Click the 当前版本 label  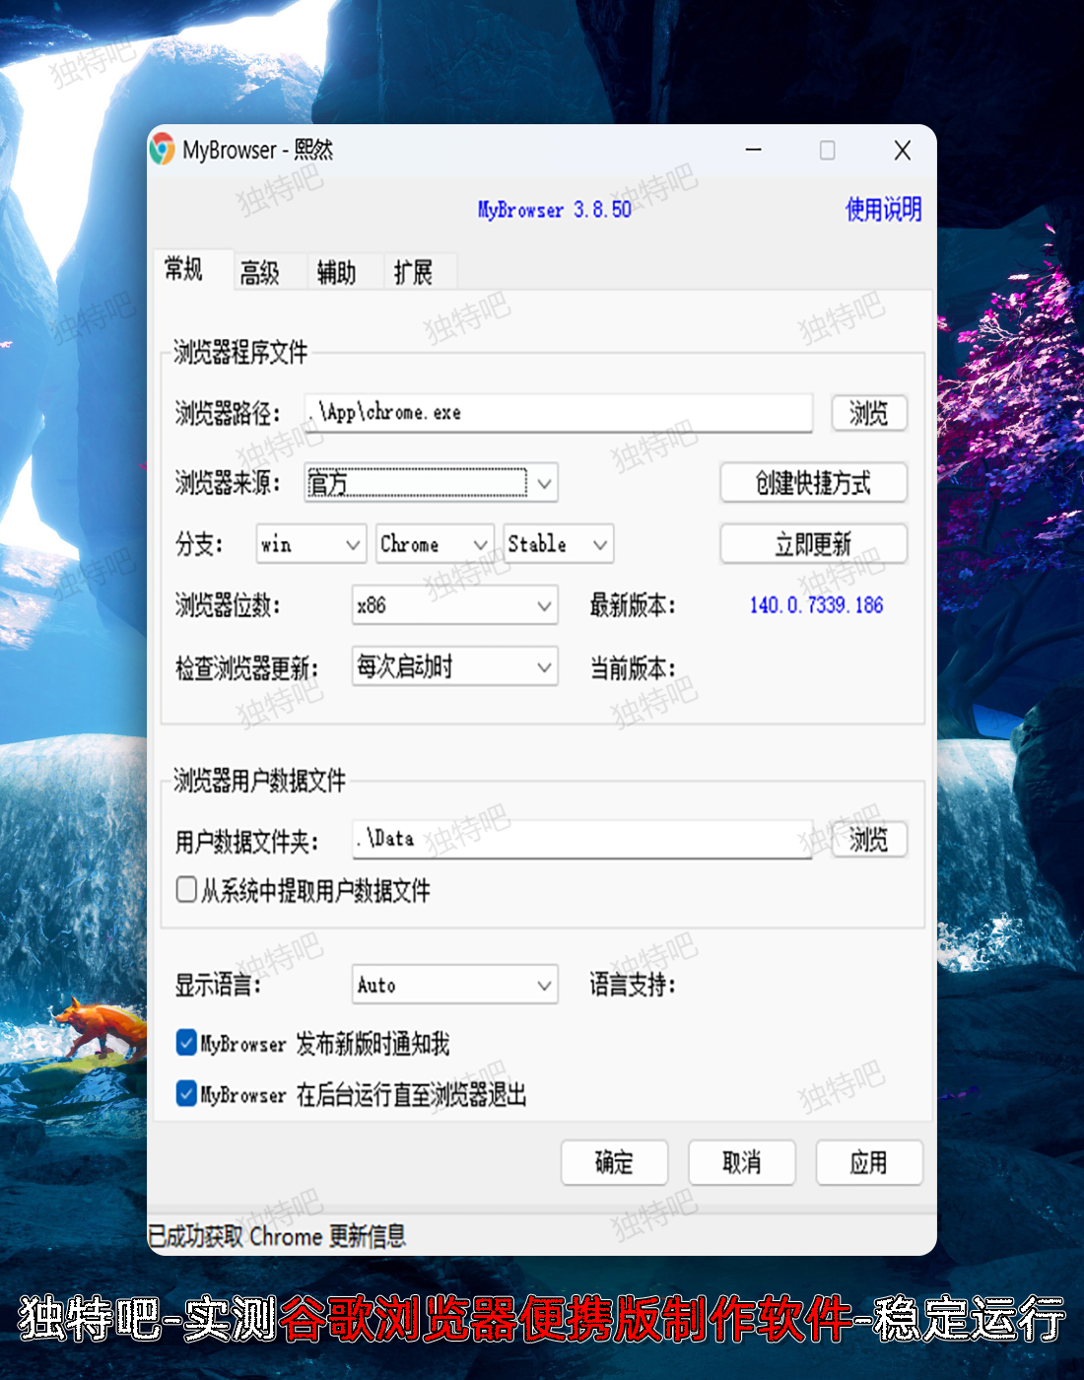pos(633,668)
